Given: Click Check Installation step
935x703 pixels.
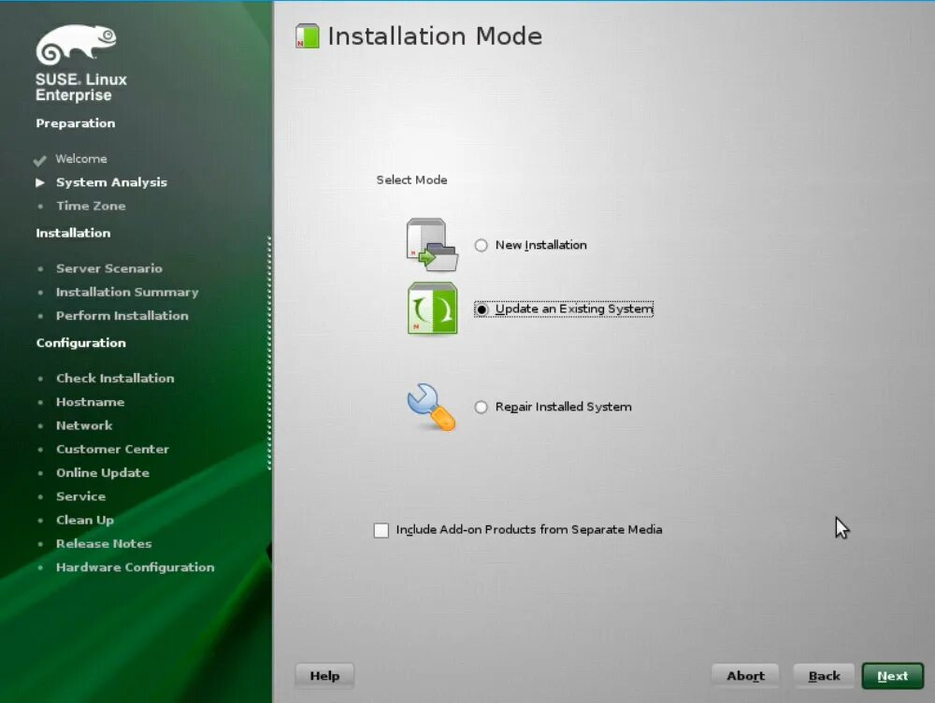Looking at the screenshot, I should [115, 378].
